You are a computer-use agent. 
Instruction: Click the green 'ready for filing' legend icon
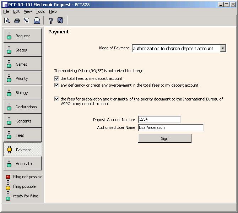pos(8,197)
